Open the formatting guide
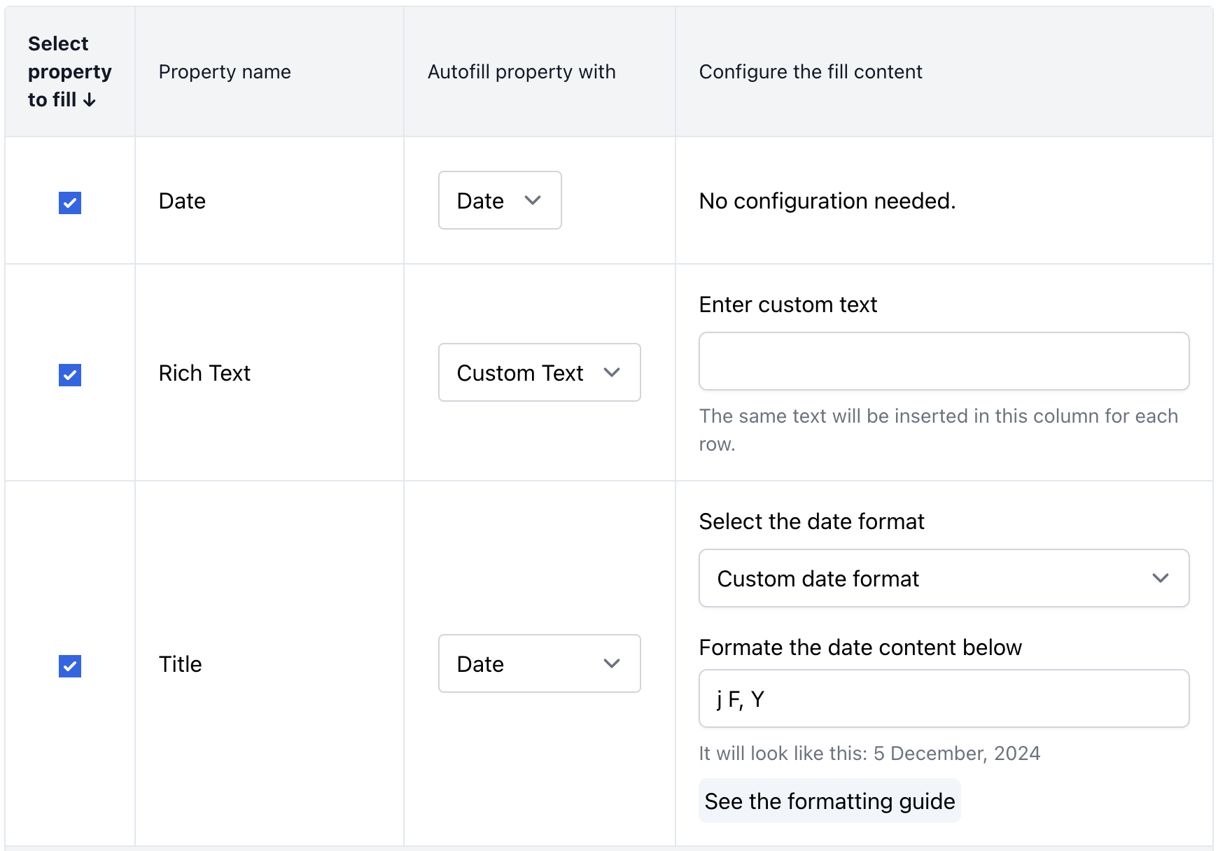 pyautogui.click(x=829, y=801)
